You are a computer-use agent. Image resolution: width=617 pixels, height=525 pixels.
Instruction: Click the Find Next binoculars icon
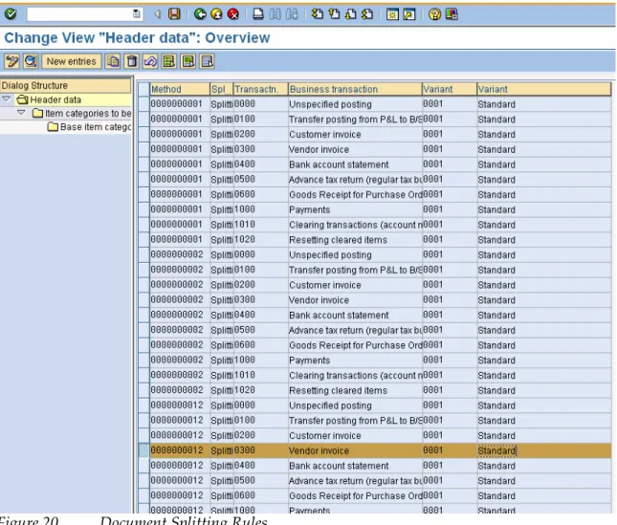[292, 14]
